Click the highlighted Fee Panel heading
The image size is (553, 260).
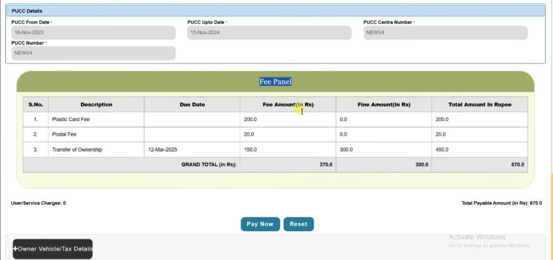pyautogui.click(x=275, y=82)
